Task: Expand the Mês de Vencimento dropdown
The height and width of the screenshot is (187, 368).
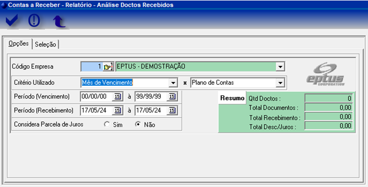Action: click(x=173, y=83)
